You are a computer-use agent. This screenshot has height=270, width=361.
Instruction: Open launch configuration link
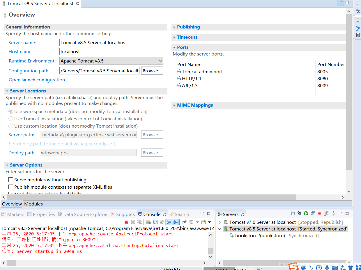[37, 80]
